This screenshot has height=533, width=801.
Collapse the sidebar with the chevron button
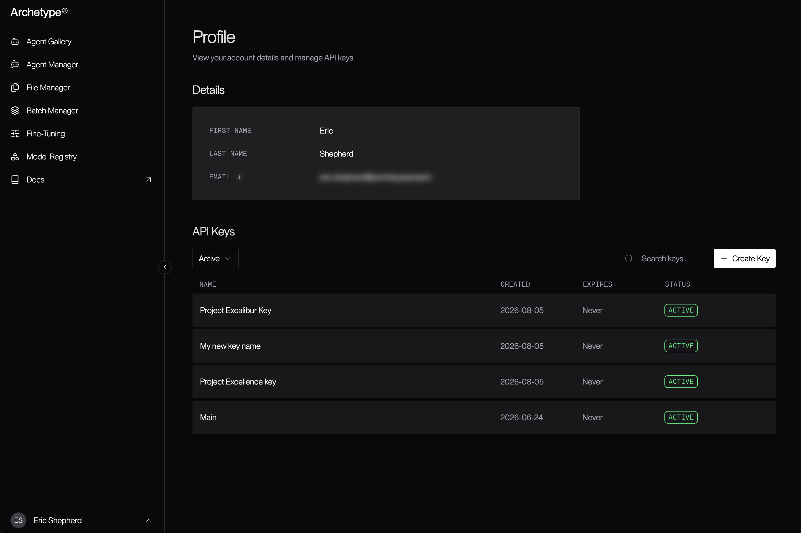165,267
